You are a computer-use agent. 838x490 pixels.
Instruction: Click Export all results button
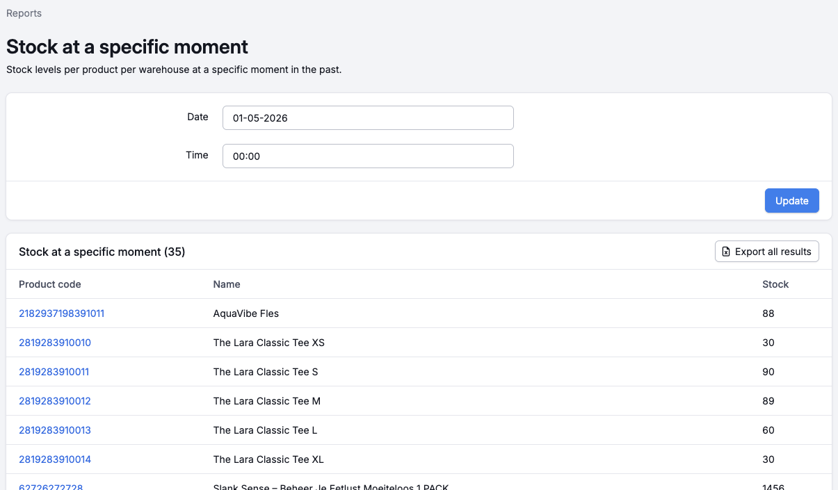767,252
